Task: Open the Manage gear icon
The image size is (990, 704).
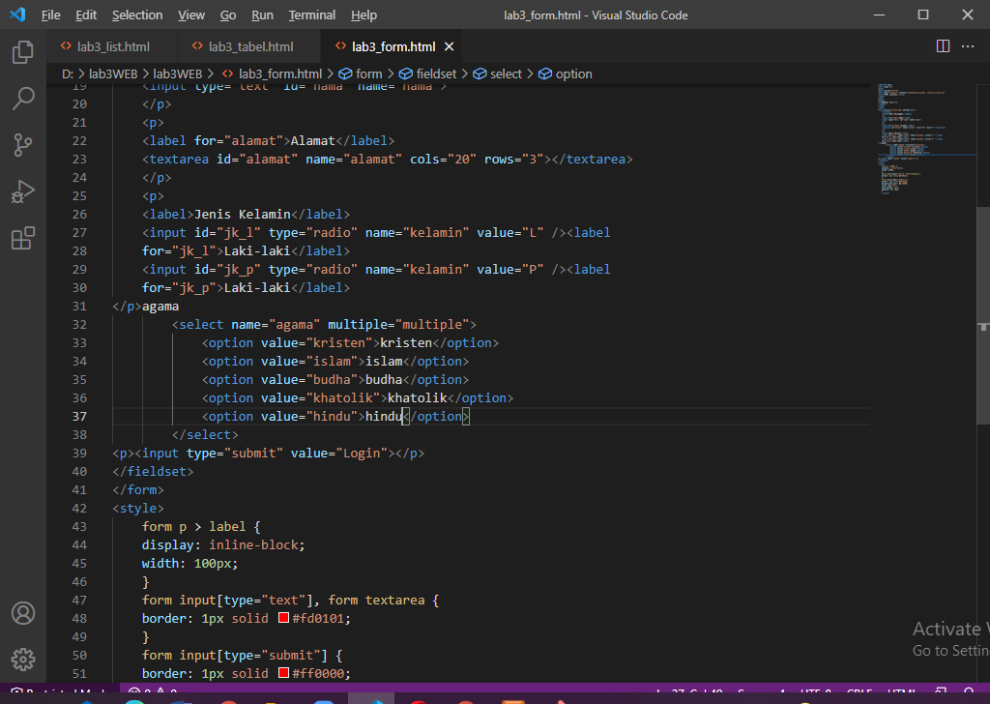Action: [23, 660]
